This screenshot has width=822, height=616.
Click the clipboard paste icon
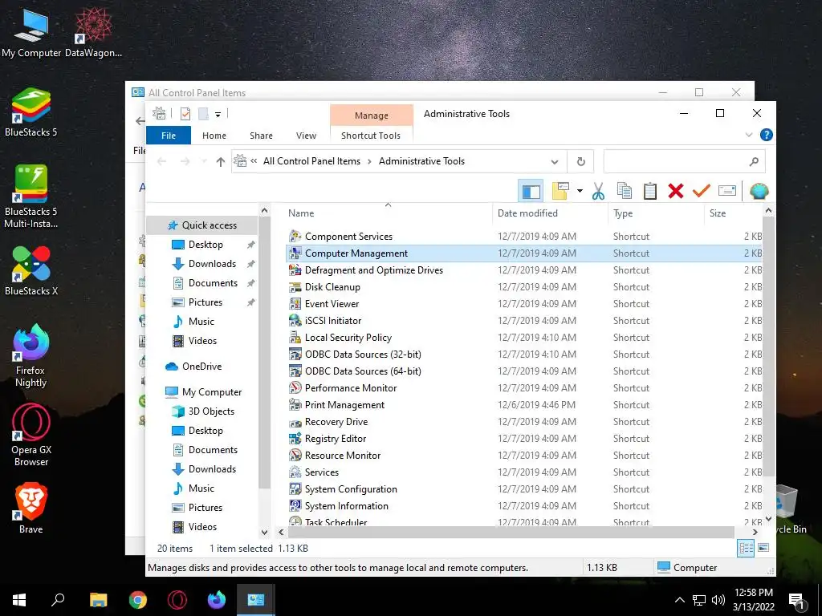650,191
